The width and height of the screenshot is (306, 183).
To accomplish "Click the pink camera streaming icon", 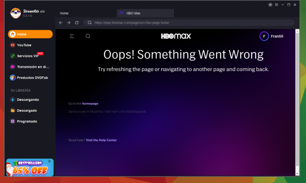I will tap(13, 67).
